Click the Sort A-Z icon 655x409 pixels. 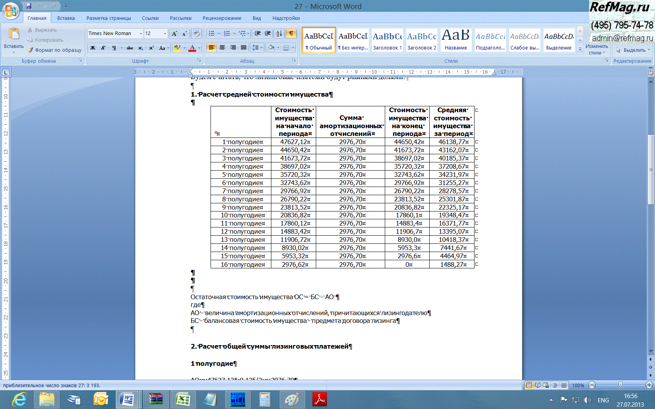[279, 33]
